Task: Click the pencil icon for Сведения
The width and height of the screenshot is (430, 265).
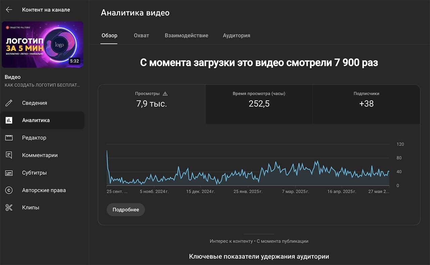Action: coord(9,103)
